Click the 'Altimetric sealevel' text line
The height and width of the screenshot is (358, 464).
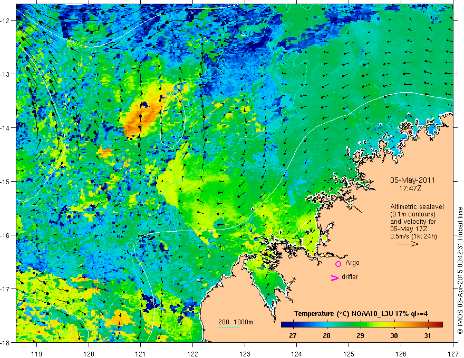pos(417,207)
